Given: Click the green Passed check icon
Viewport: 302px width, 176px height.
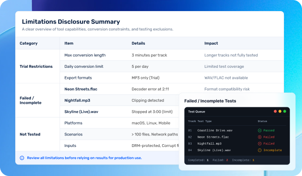Looking at the screenshot, I should click(260, 130).
